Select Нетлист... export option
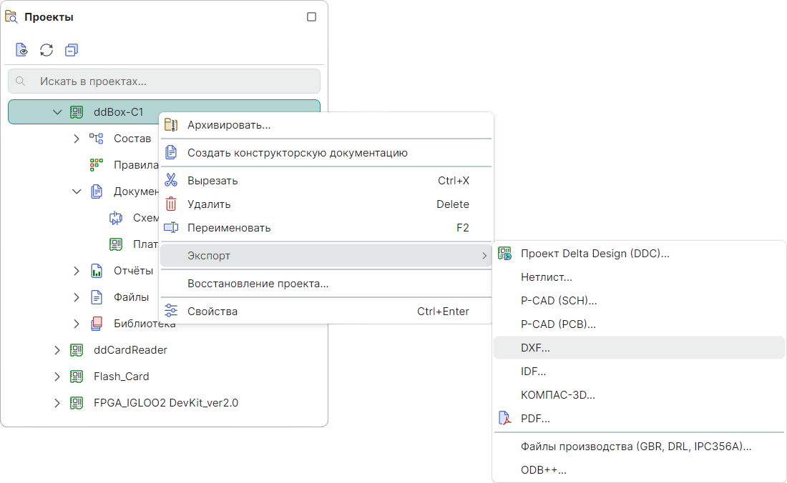This screenshot has width=787, height=483. point(640,277)
